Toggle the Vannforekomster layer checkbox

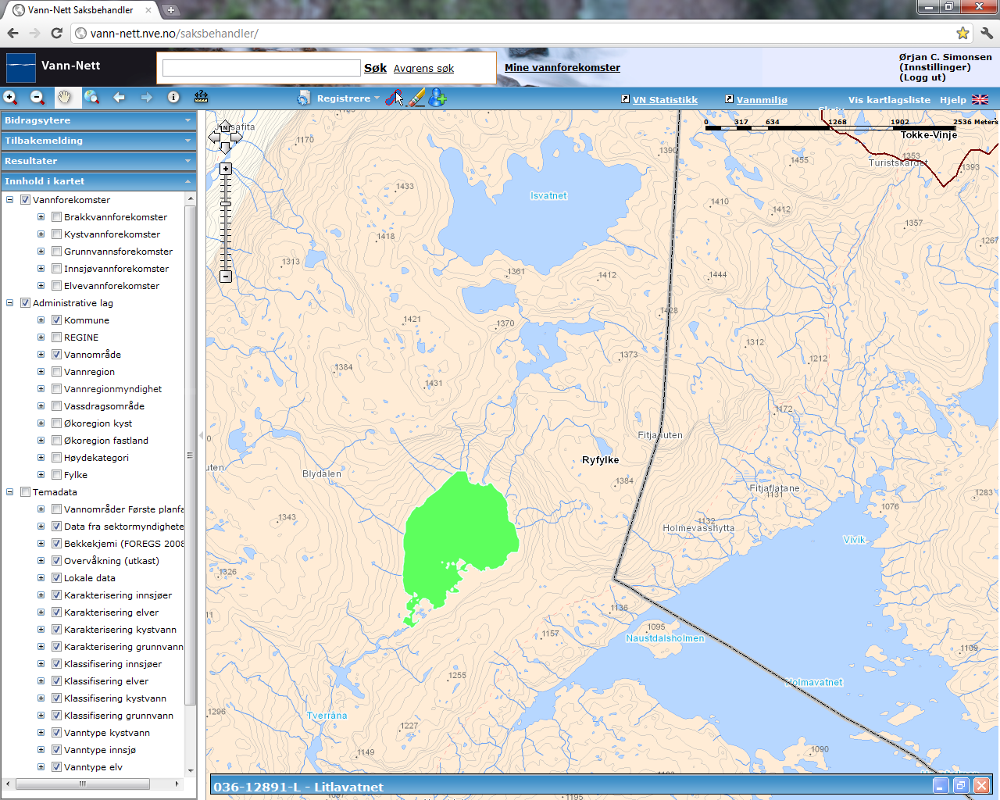click(25, 200)
